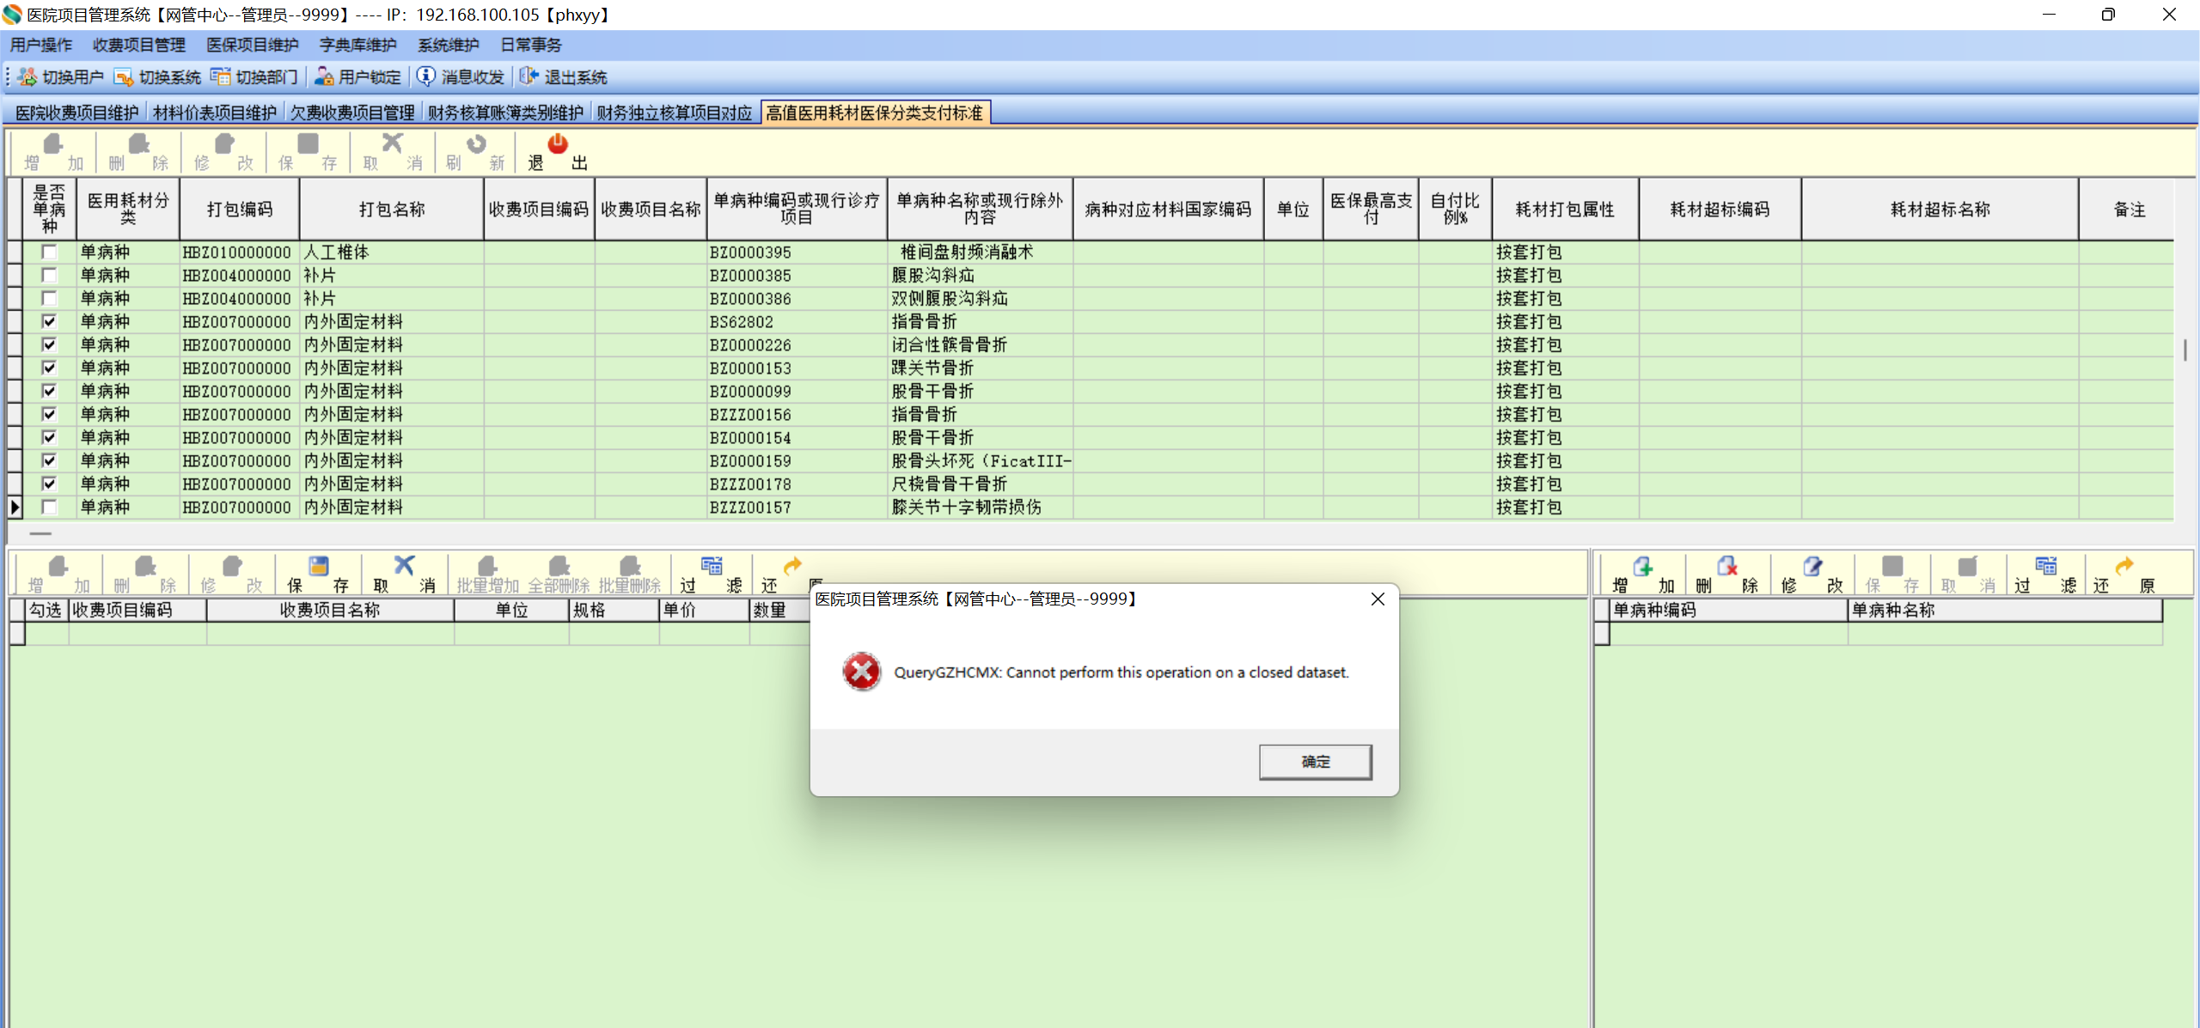
Task: Click the 切换用户 toolbar icon
Action: (27, 77)
